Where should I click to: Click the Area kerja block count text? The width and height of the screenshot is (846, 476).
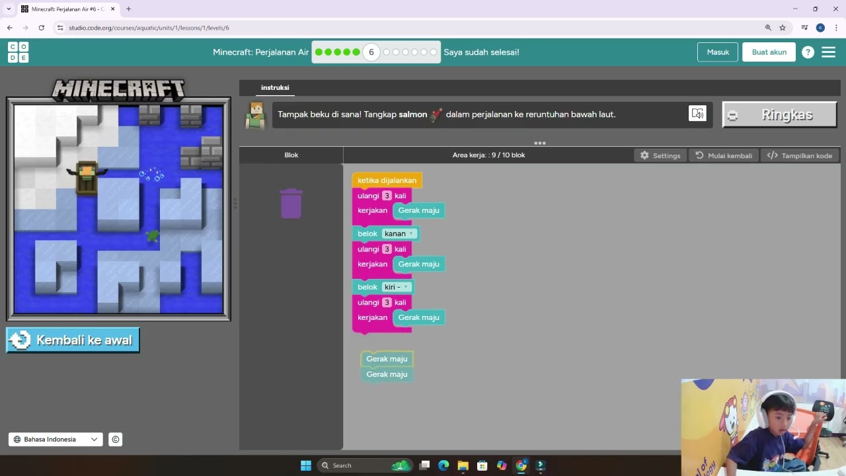(488, 155)
